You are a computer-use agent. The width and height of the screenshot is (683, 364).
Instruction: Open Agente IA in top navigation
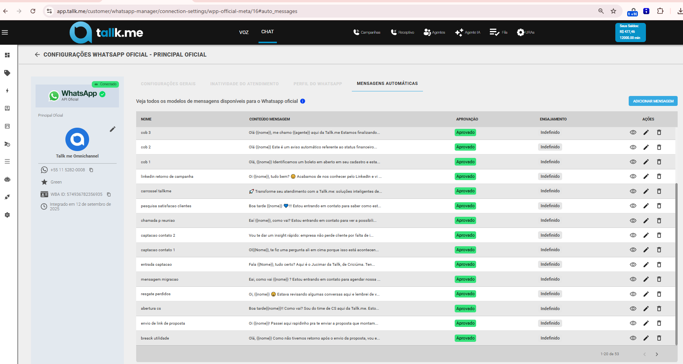tap(467, 32)
